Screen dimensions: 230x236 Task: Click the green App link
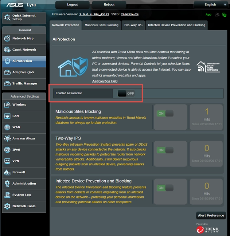[208, 15]
